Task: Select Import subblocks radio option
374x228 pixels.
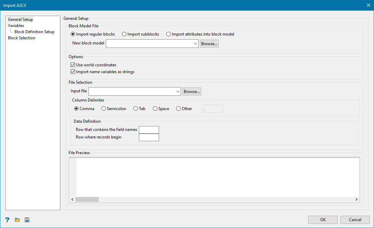Action: 124,34
